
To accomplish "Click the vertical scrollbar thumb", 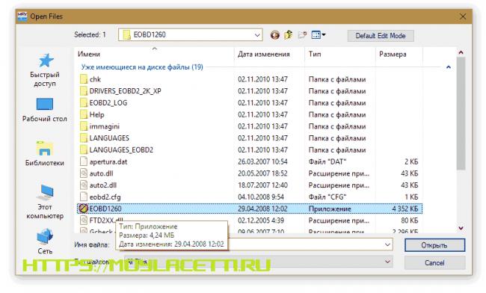I will 461,114.
